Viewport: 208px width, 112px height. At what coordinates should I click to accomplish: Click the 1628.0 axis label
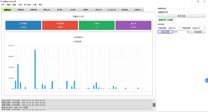click(11, 78)
